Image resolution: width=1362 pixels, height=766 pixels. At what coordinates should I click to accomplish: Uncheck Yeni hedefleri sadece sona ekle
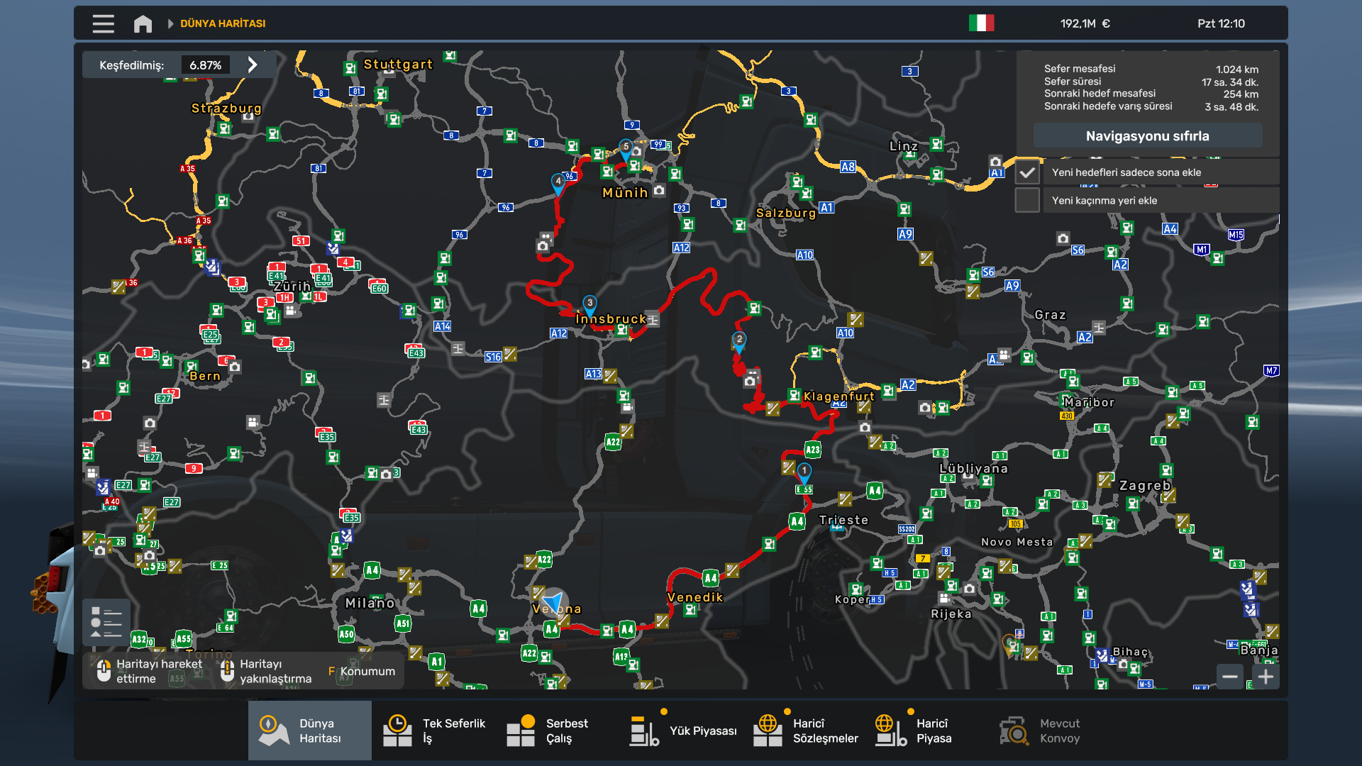pos(1026,172)
